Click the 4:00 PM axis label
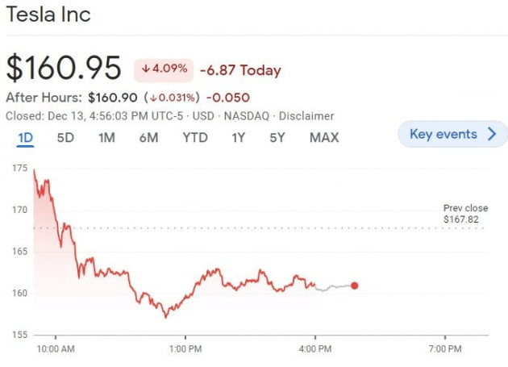The image size is (508, 367). pos(314,348)
